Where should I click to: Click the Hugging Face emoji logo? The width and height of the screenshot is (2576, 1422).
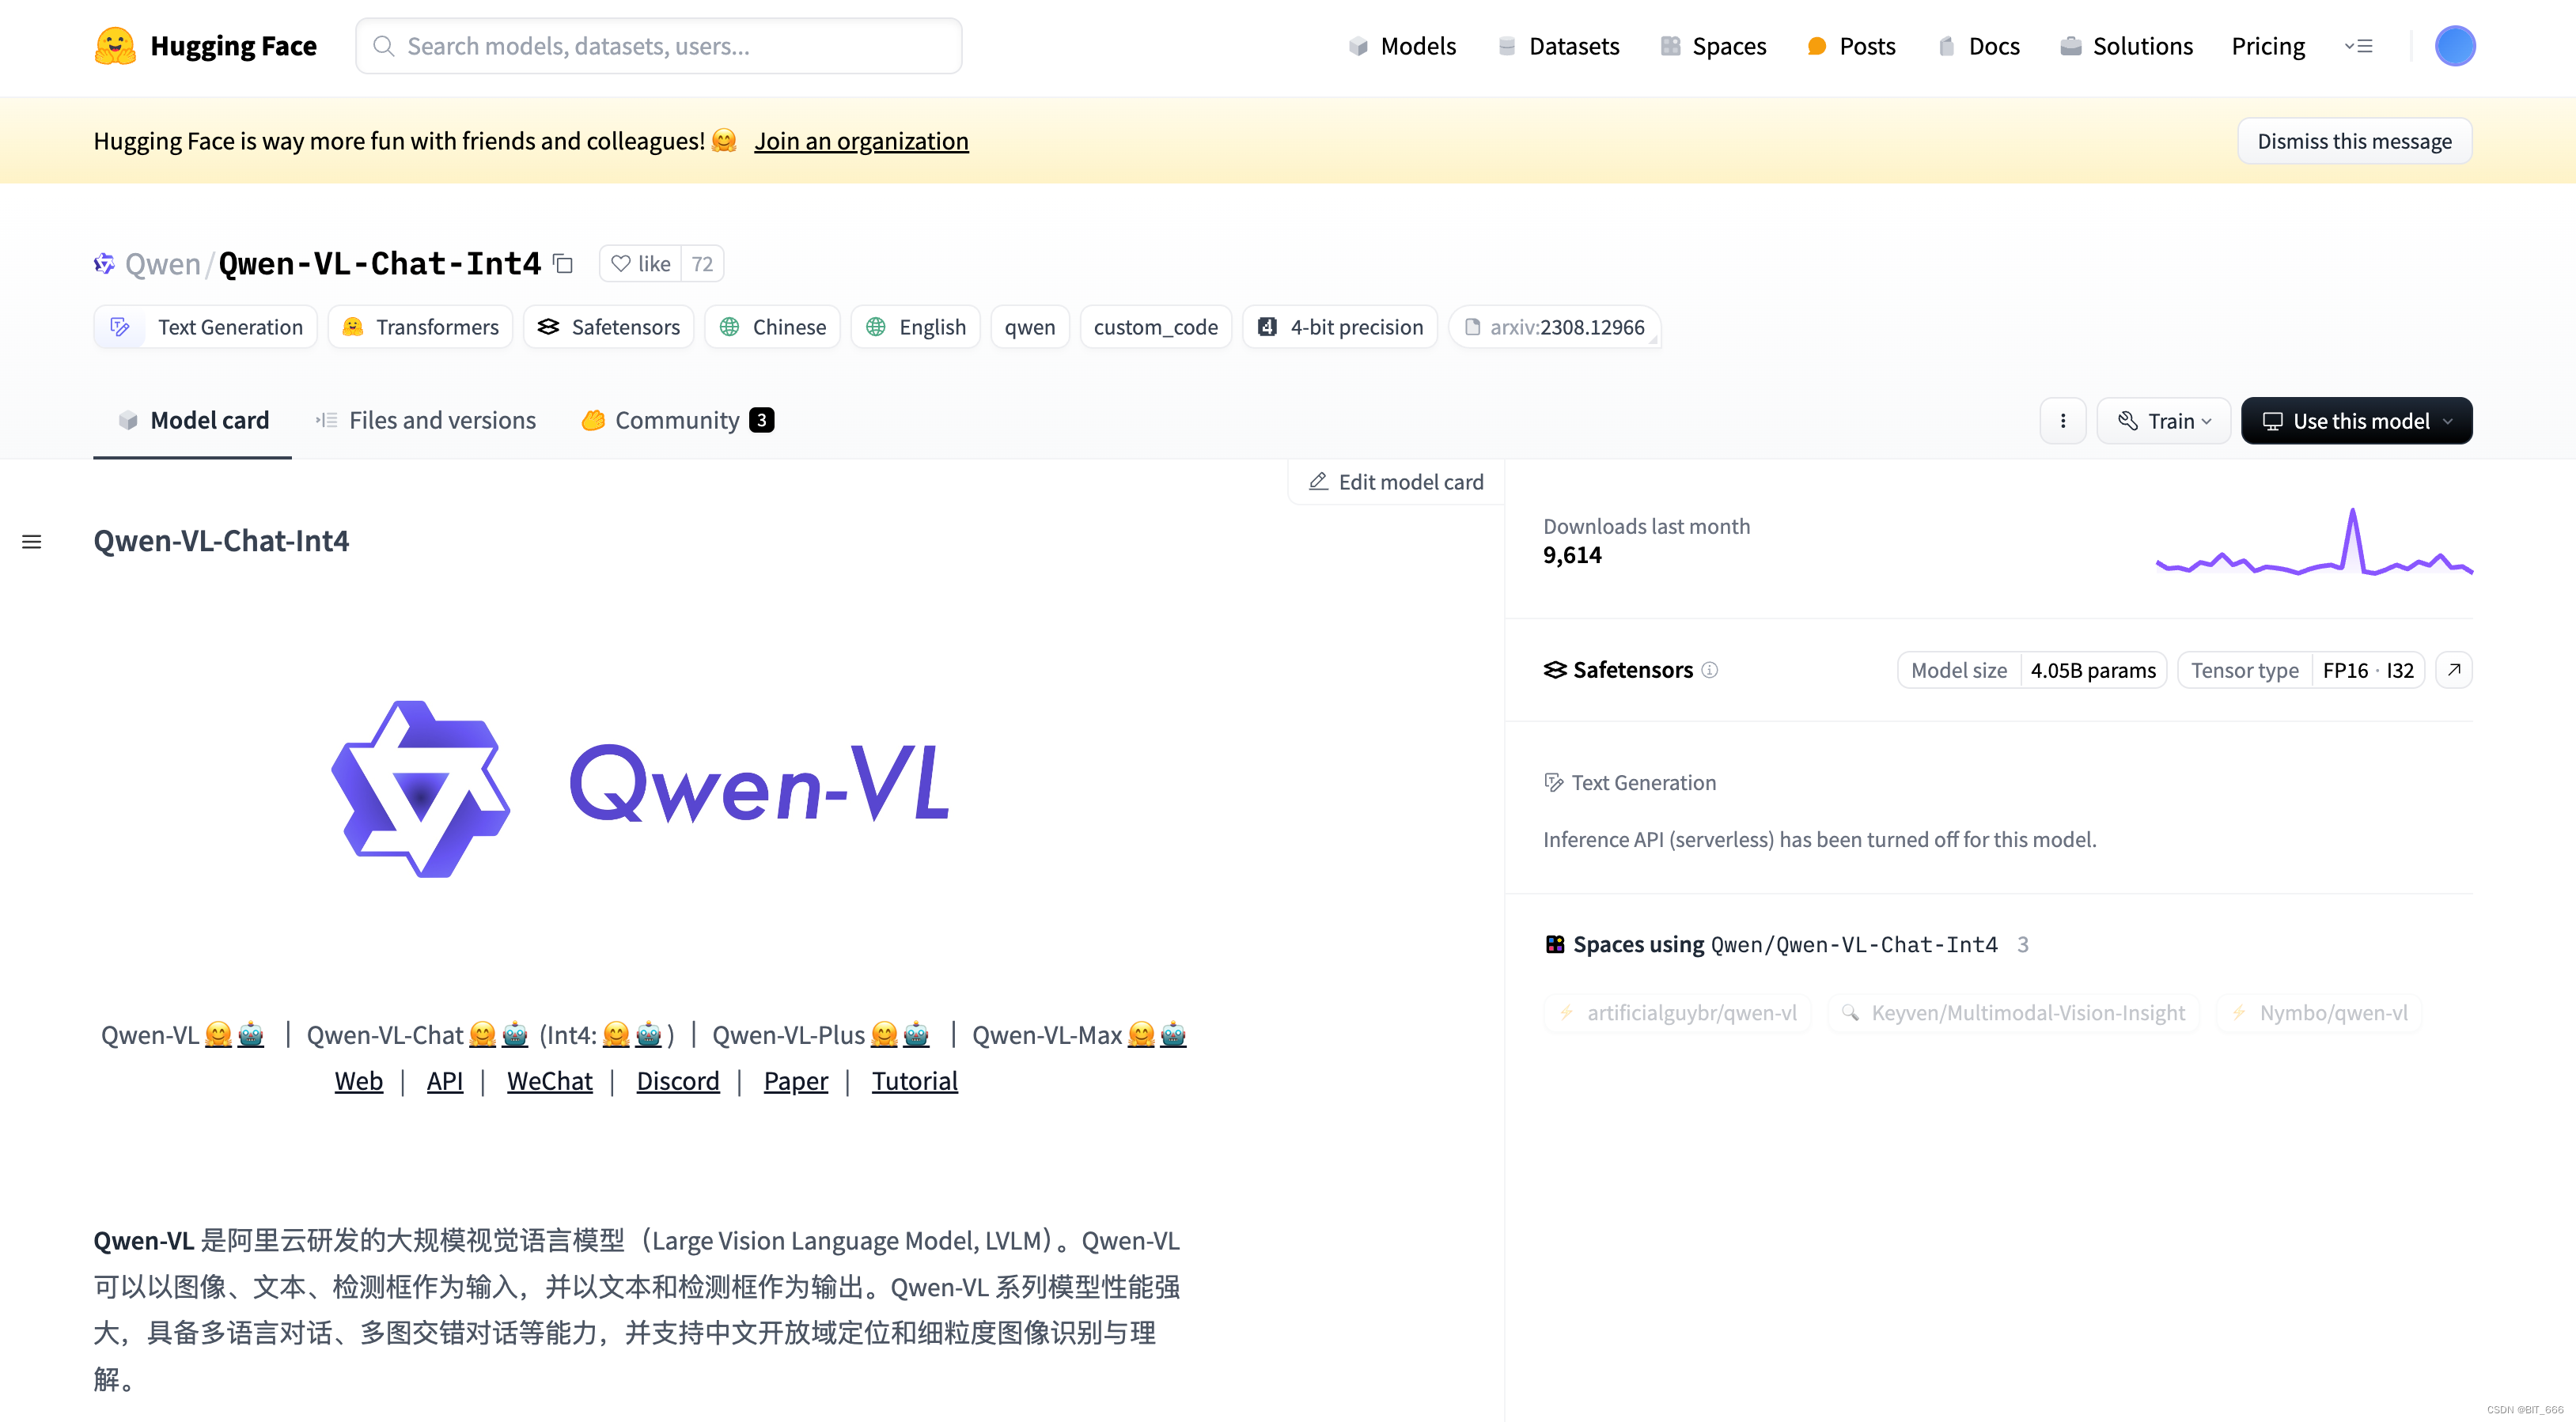[x=114, y=45]
